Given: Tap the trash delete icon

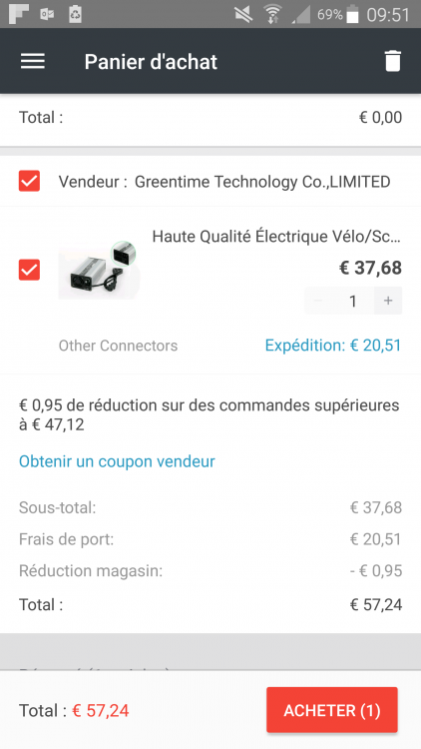Looking at the screenshot, I should (393, 61).
